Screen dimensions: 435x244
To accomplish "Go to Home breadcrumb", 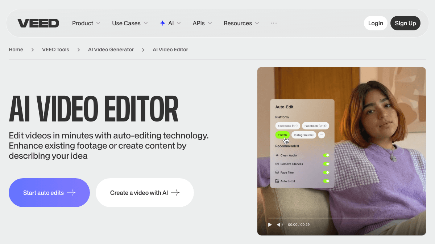I will 16,50.
